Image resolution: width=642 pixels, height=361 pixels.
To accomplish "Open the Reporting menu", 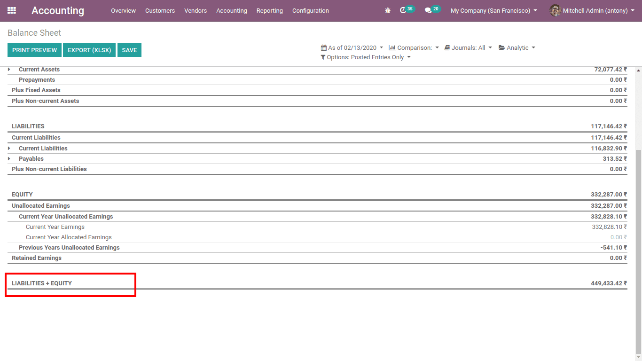I will (x=270, y=10).
